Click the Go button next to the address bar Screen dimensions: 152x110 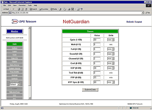148,13
